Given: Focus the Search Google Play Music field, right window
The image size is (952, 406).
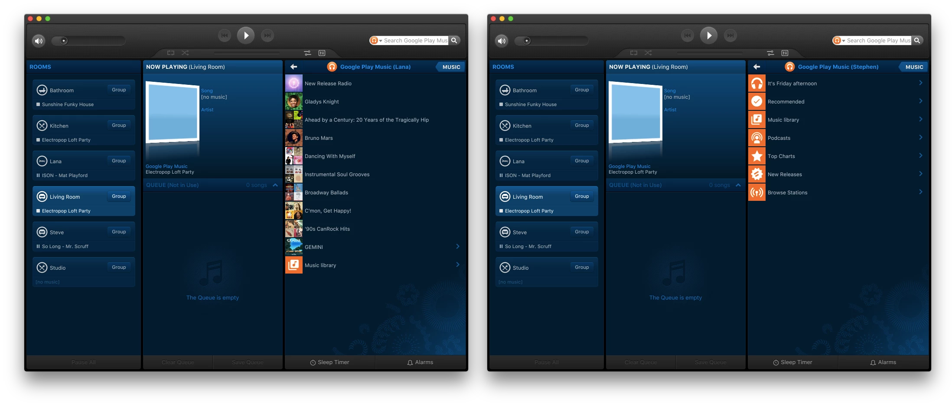Looking at the screenshot, I should (x=878, y=40).
